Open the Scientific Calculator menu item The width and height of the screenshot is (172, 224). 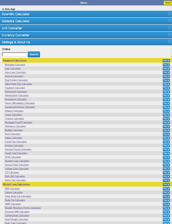[86, 14]
